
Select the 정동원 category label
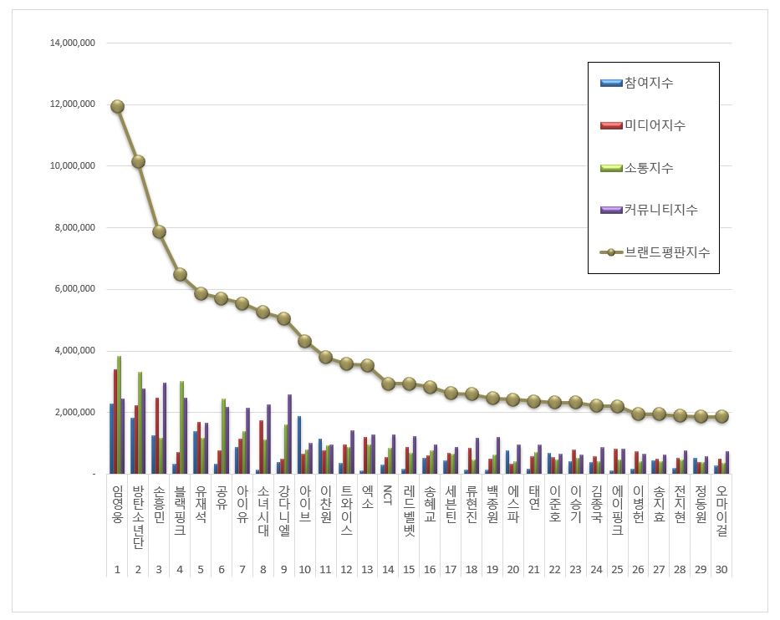point(701,504)
